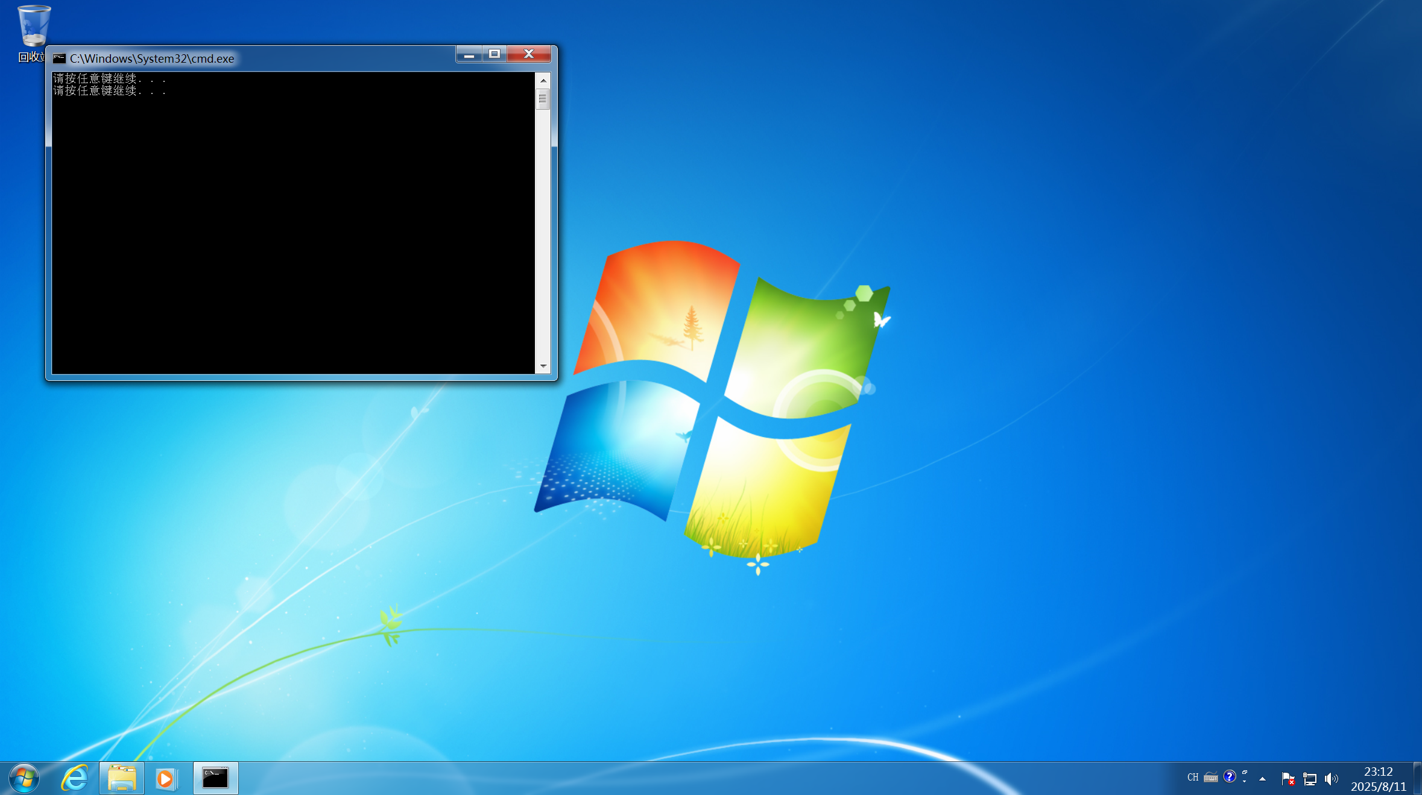Open the Start menu orb
The image size is (1422, 795).
[24, 778]
